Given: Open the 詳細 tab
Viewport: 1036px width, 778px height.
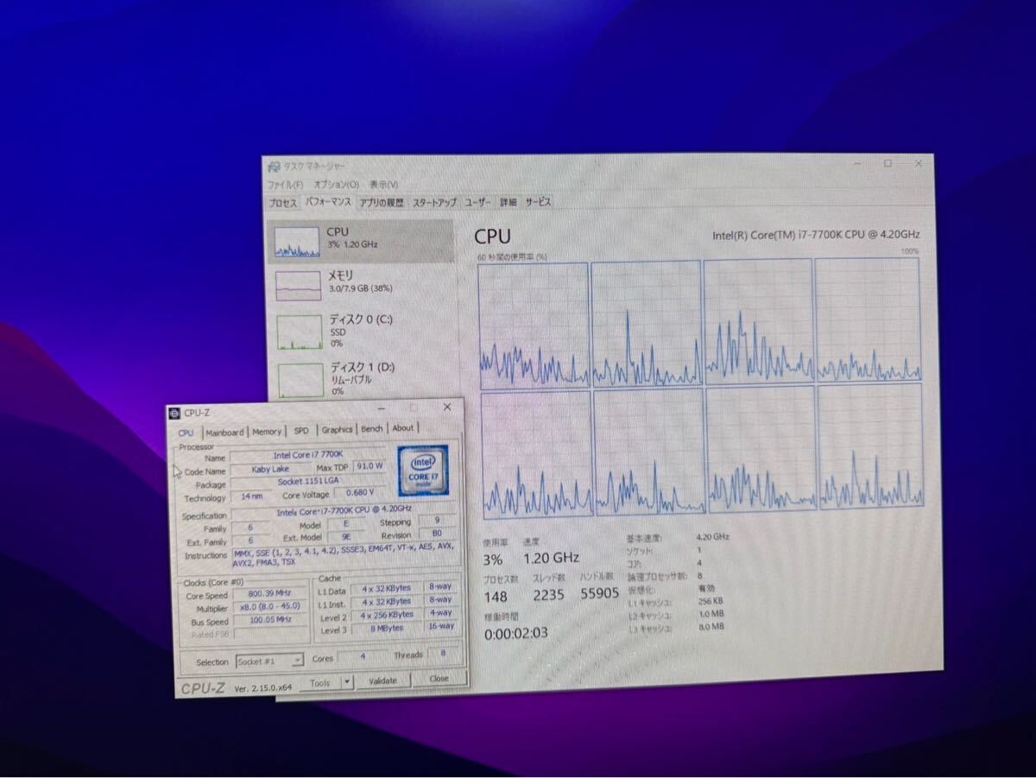Looking at the screenshot, I should coord(509,202).
